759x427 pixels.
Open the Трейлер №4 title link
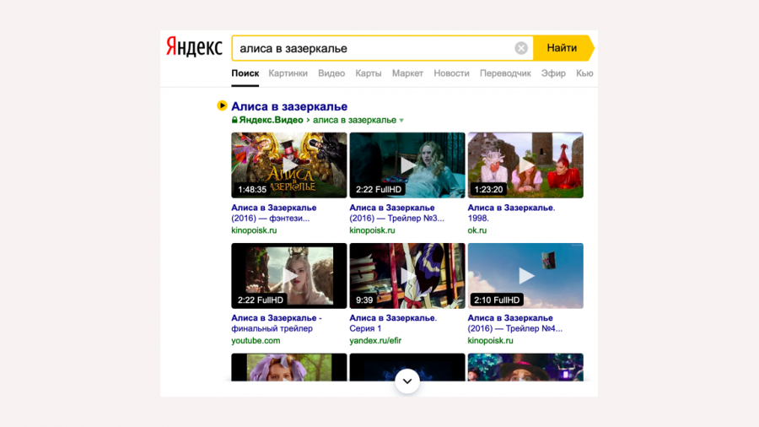(x=515, y=323)
